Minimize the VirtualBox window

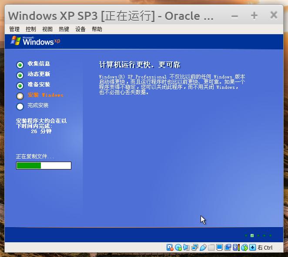coord(234,16)
